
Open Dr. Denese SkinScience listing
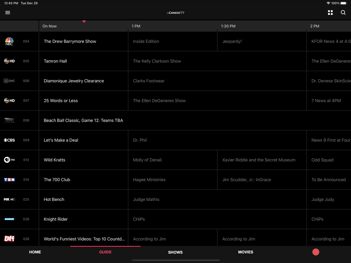click(x=329, y=81)
